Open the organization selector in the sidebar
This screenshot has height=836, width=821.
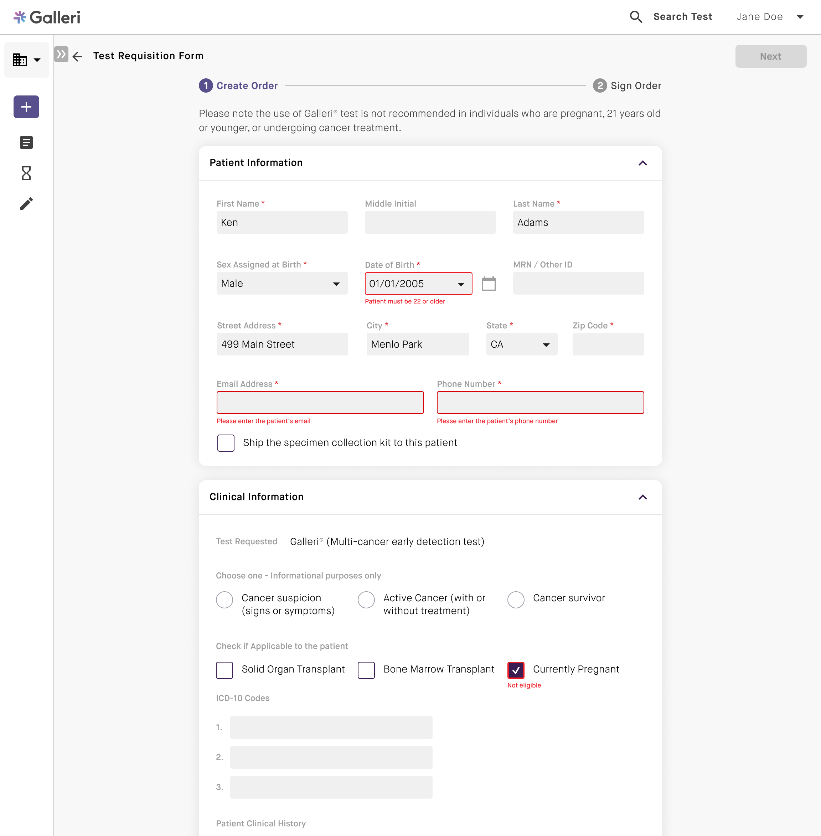26,59
